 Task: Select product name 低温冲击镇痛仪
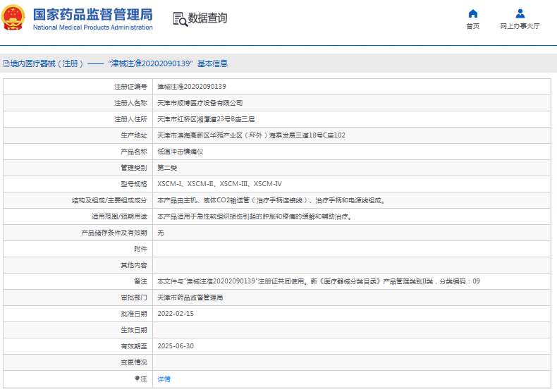click(180, 152)
